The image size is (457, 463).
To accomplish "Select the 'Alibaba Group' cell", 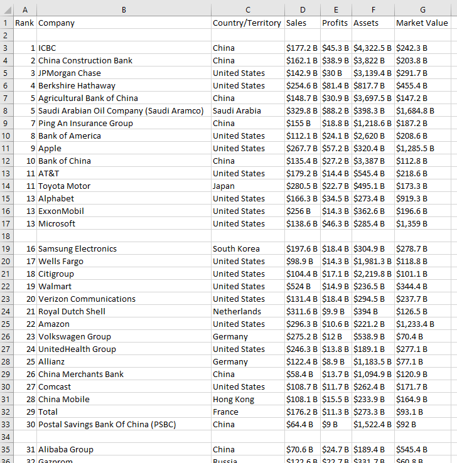I will coord(124,449).
